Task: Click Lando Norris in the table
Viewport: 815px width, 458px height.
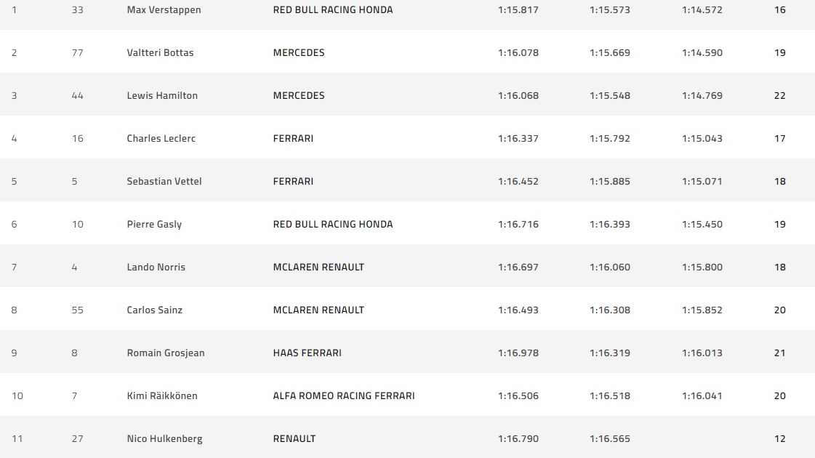Action: coord(156,268)
